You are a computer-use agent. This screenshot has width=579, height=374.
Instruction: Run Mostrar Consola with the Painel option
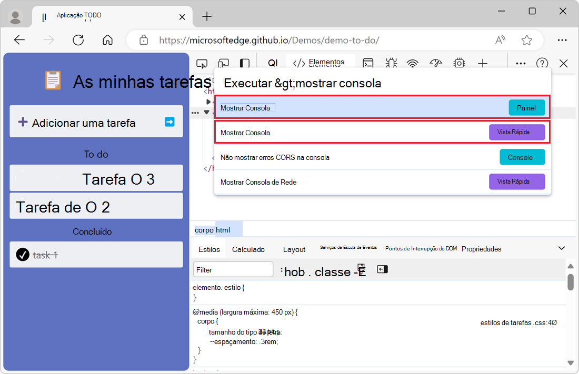coord(526,107)
